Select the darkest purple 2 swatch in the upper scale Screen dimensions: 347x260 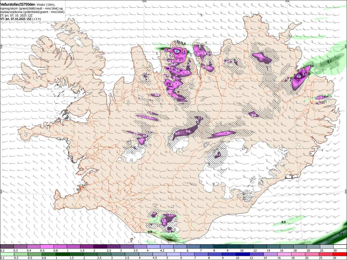(x=100, y=247)
